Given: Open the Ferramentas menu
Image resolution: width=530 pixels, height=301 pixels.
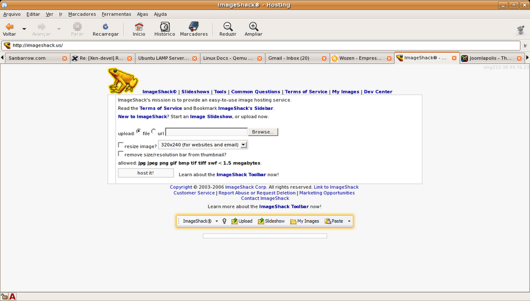Looking at the screenshot, I should pyautogui.click(x=116, y=14).
